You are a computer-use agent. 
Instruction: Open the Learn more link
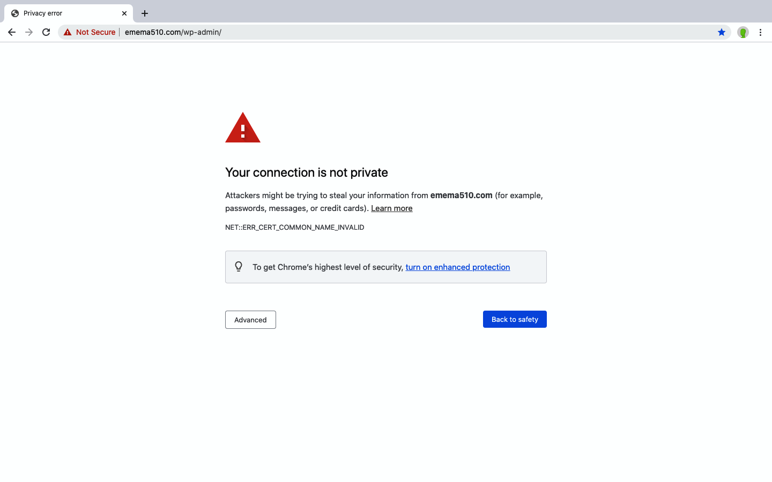(391, 208)
